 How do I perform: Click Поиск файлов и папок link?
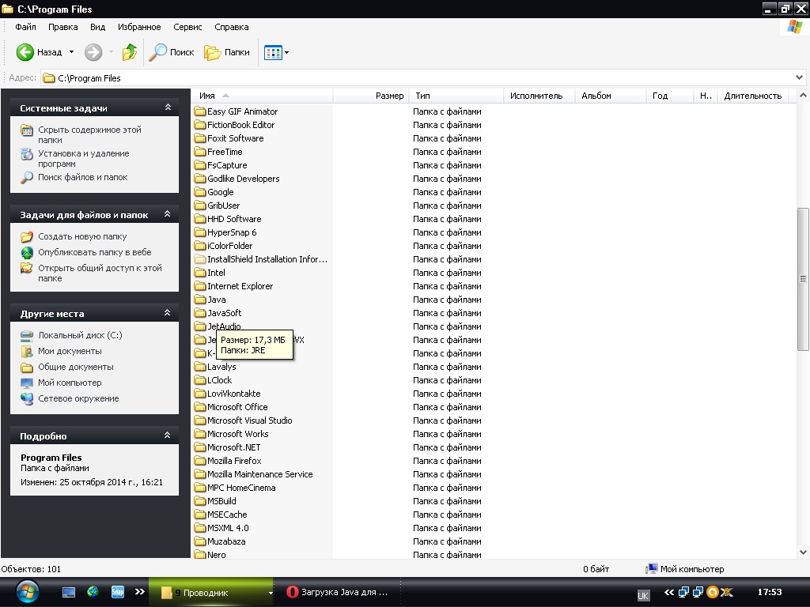click(82, 177)
